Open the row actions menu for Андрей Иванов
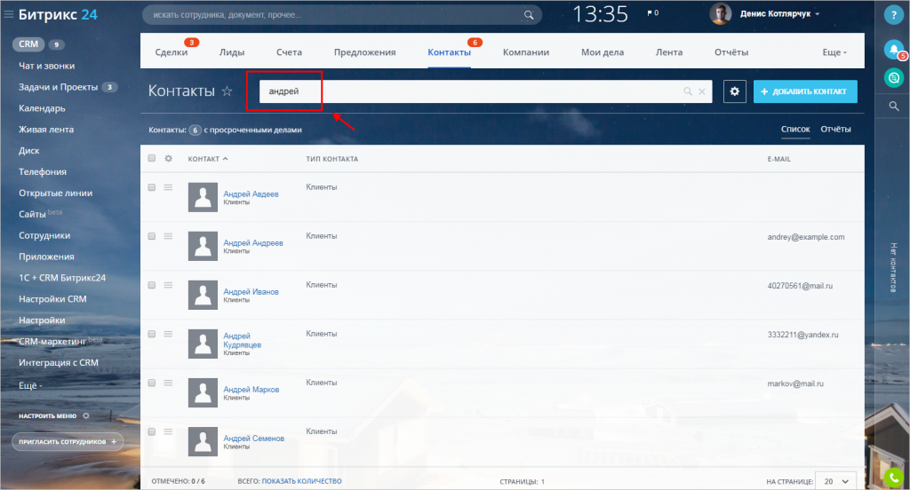The height and width of the screenshot is (490, 910). (168, 285)
